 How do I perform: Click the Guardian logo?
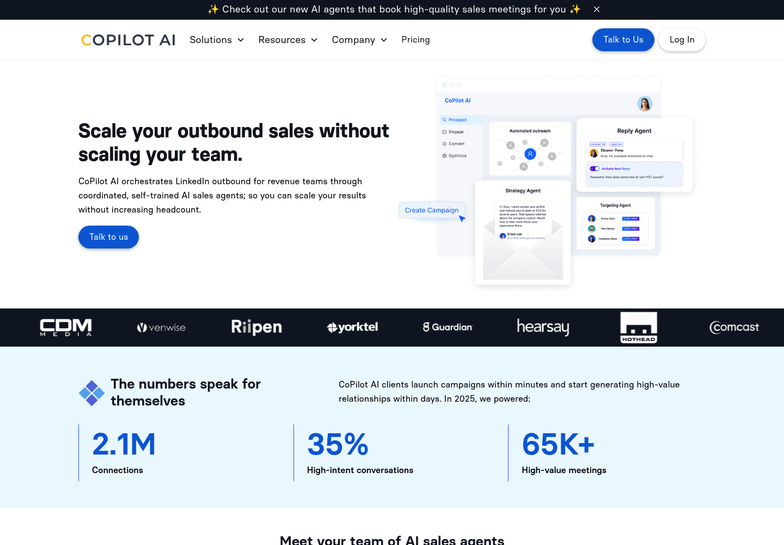pyautogui.click(x=448, y=327)
